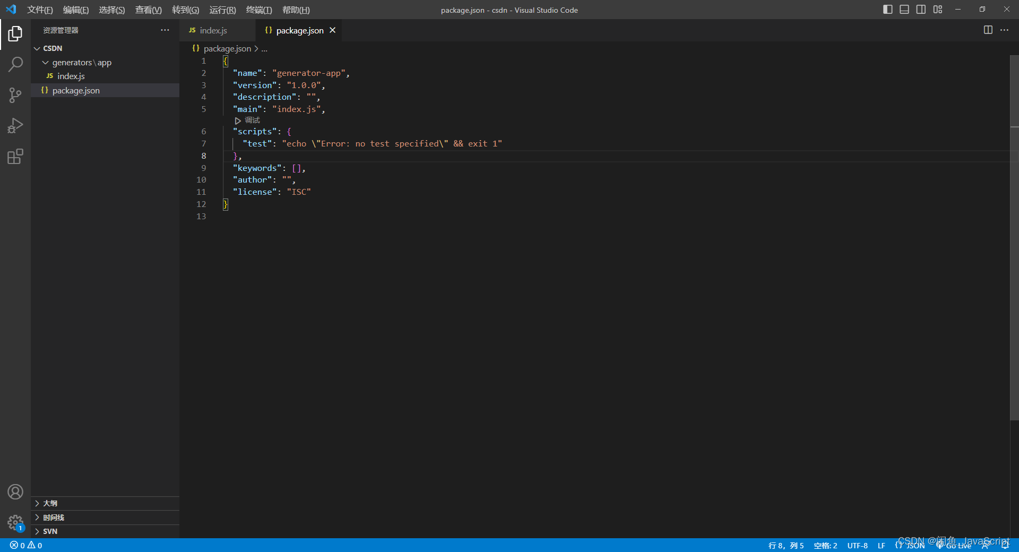Open the 选择(S) menu
Viewport: 1019px width, 552px height.
(x=112, y=10)
